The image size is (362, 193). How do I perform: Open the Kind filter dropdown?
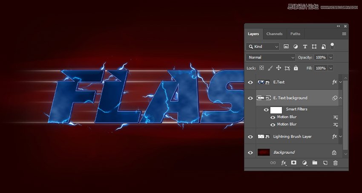[x=263, y=46]
